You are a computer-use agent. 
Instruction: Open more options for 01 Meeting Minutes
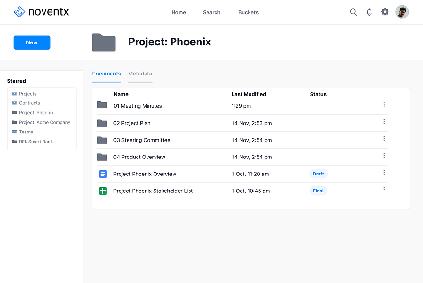(x=384, y=104)
